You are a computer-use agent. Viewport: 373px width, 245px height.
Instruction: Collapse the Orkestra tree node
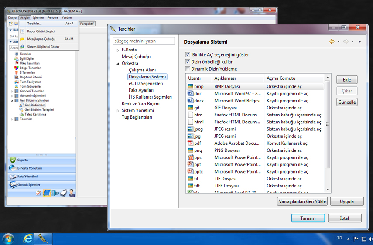(117, 64)
